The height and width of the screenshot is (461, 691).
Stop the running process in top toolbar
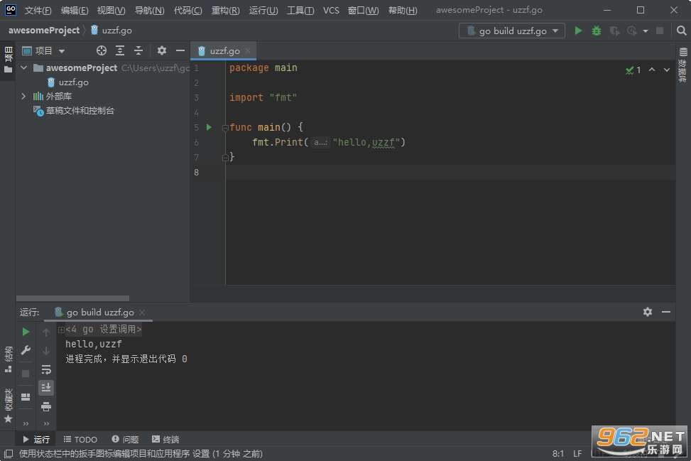[660, 31]
